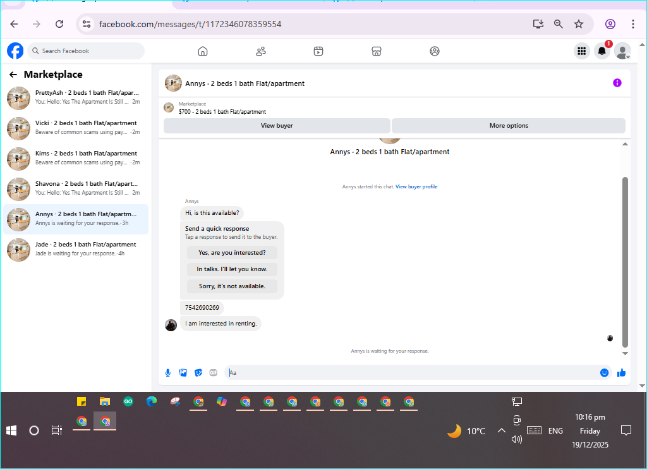Viewport: 647px width, 469px height.
Task: Open the Groups tab icon
Action: [x=435, y=51]
